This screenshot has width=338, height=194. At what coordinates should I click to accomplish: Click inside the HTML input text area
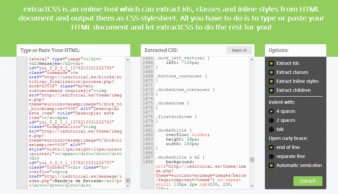point(76,122)
